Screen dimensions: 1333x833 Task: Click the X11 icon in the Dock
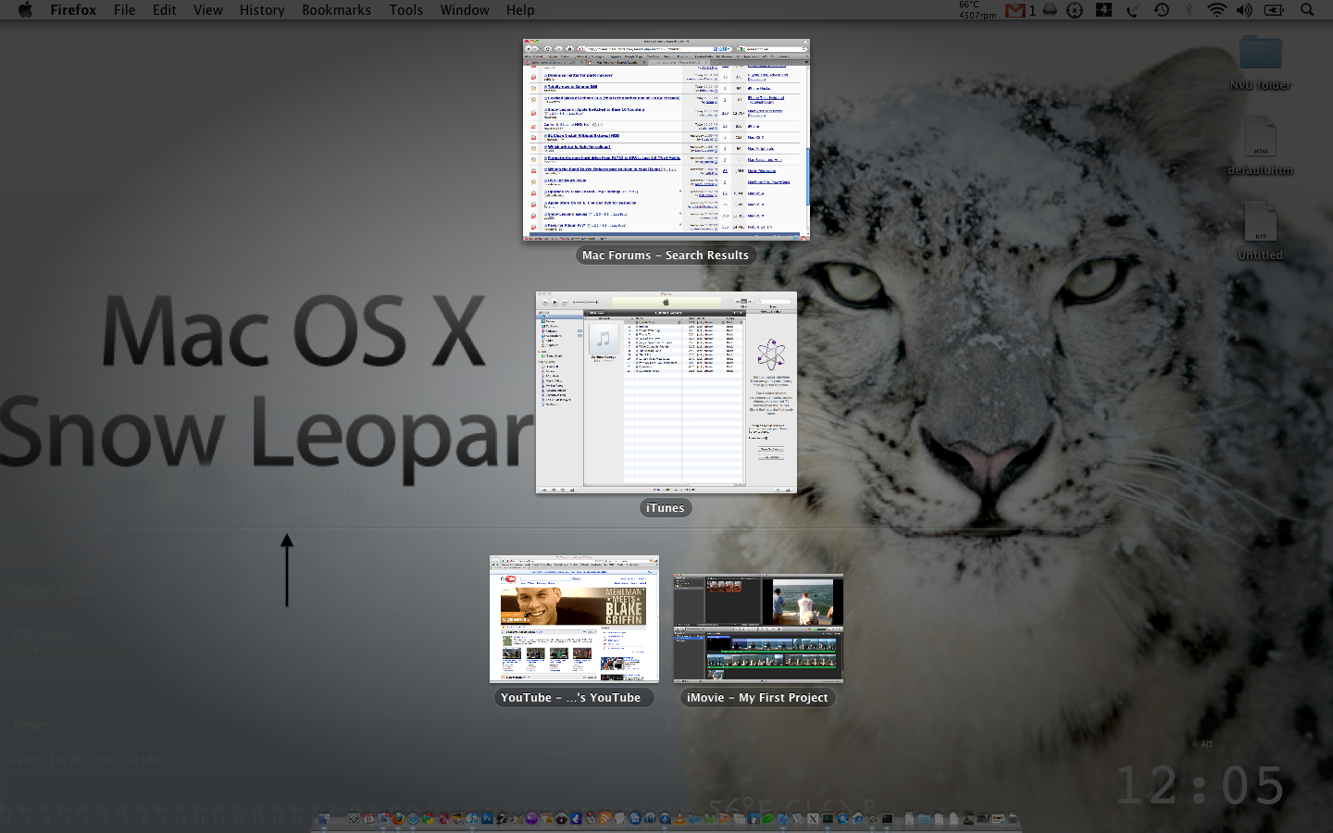[813, 818]
